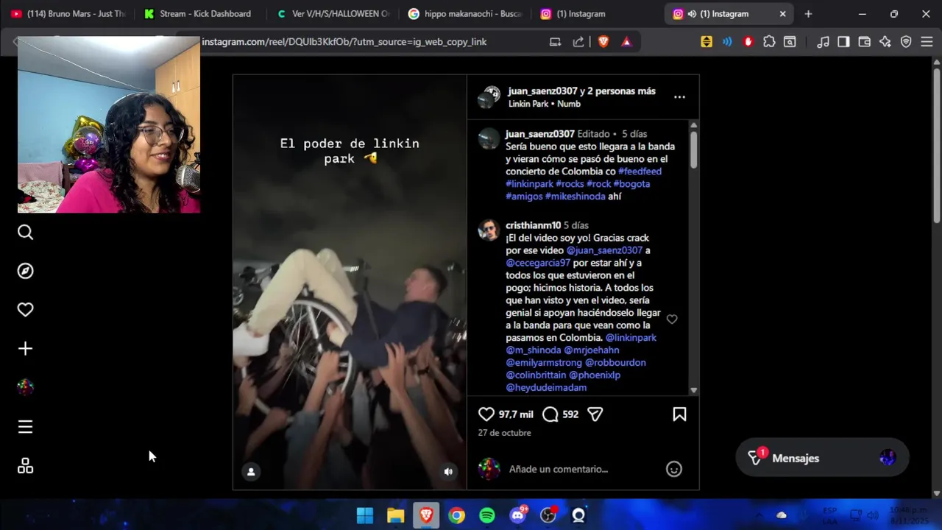The width and height of the screenshot is (942, 530).
Task: Open Spotify from the taskbar
Action: point(487,515)
